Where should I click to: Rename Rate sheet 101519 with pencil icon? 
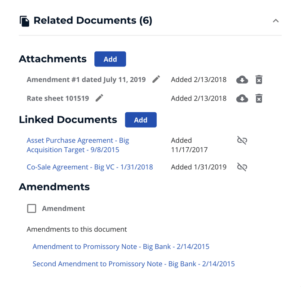[x=99, y=98]
